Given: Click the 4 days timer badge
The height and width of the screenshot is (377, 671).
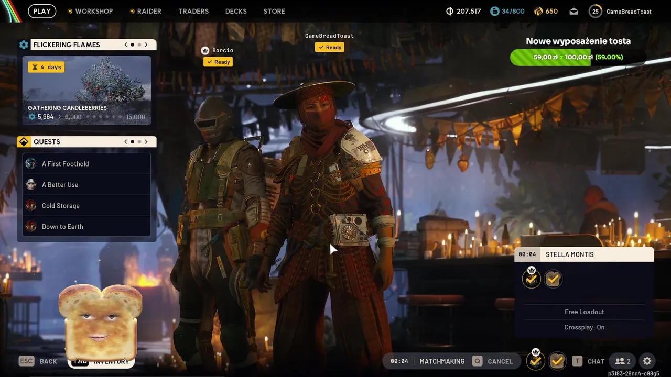Looking at the screenshot, I should coord(46,67).
